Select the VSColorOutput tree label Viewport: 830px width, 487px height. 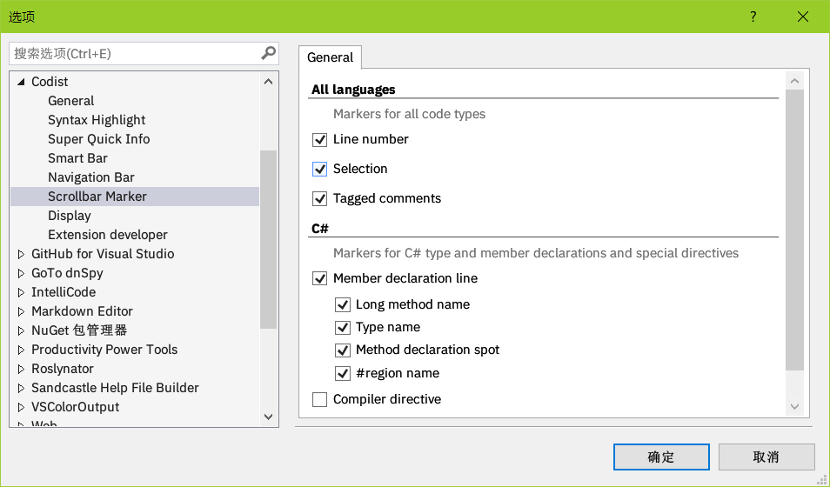[75, 407]
